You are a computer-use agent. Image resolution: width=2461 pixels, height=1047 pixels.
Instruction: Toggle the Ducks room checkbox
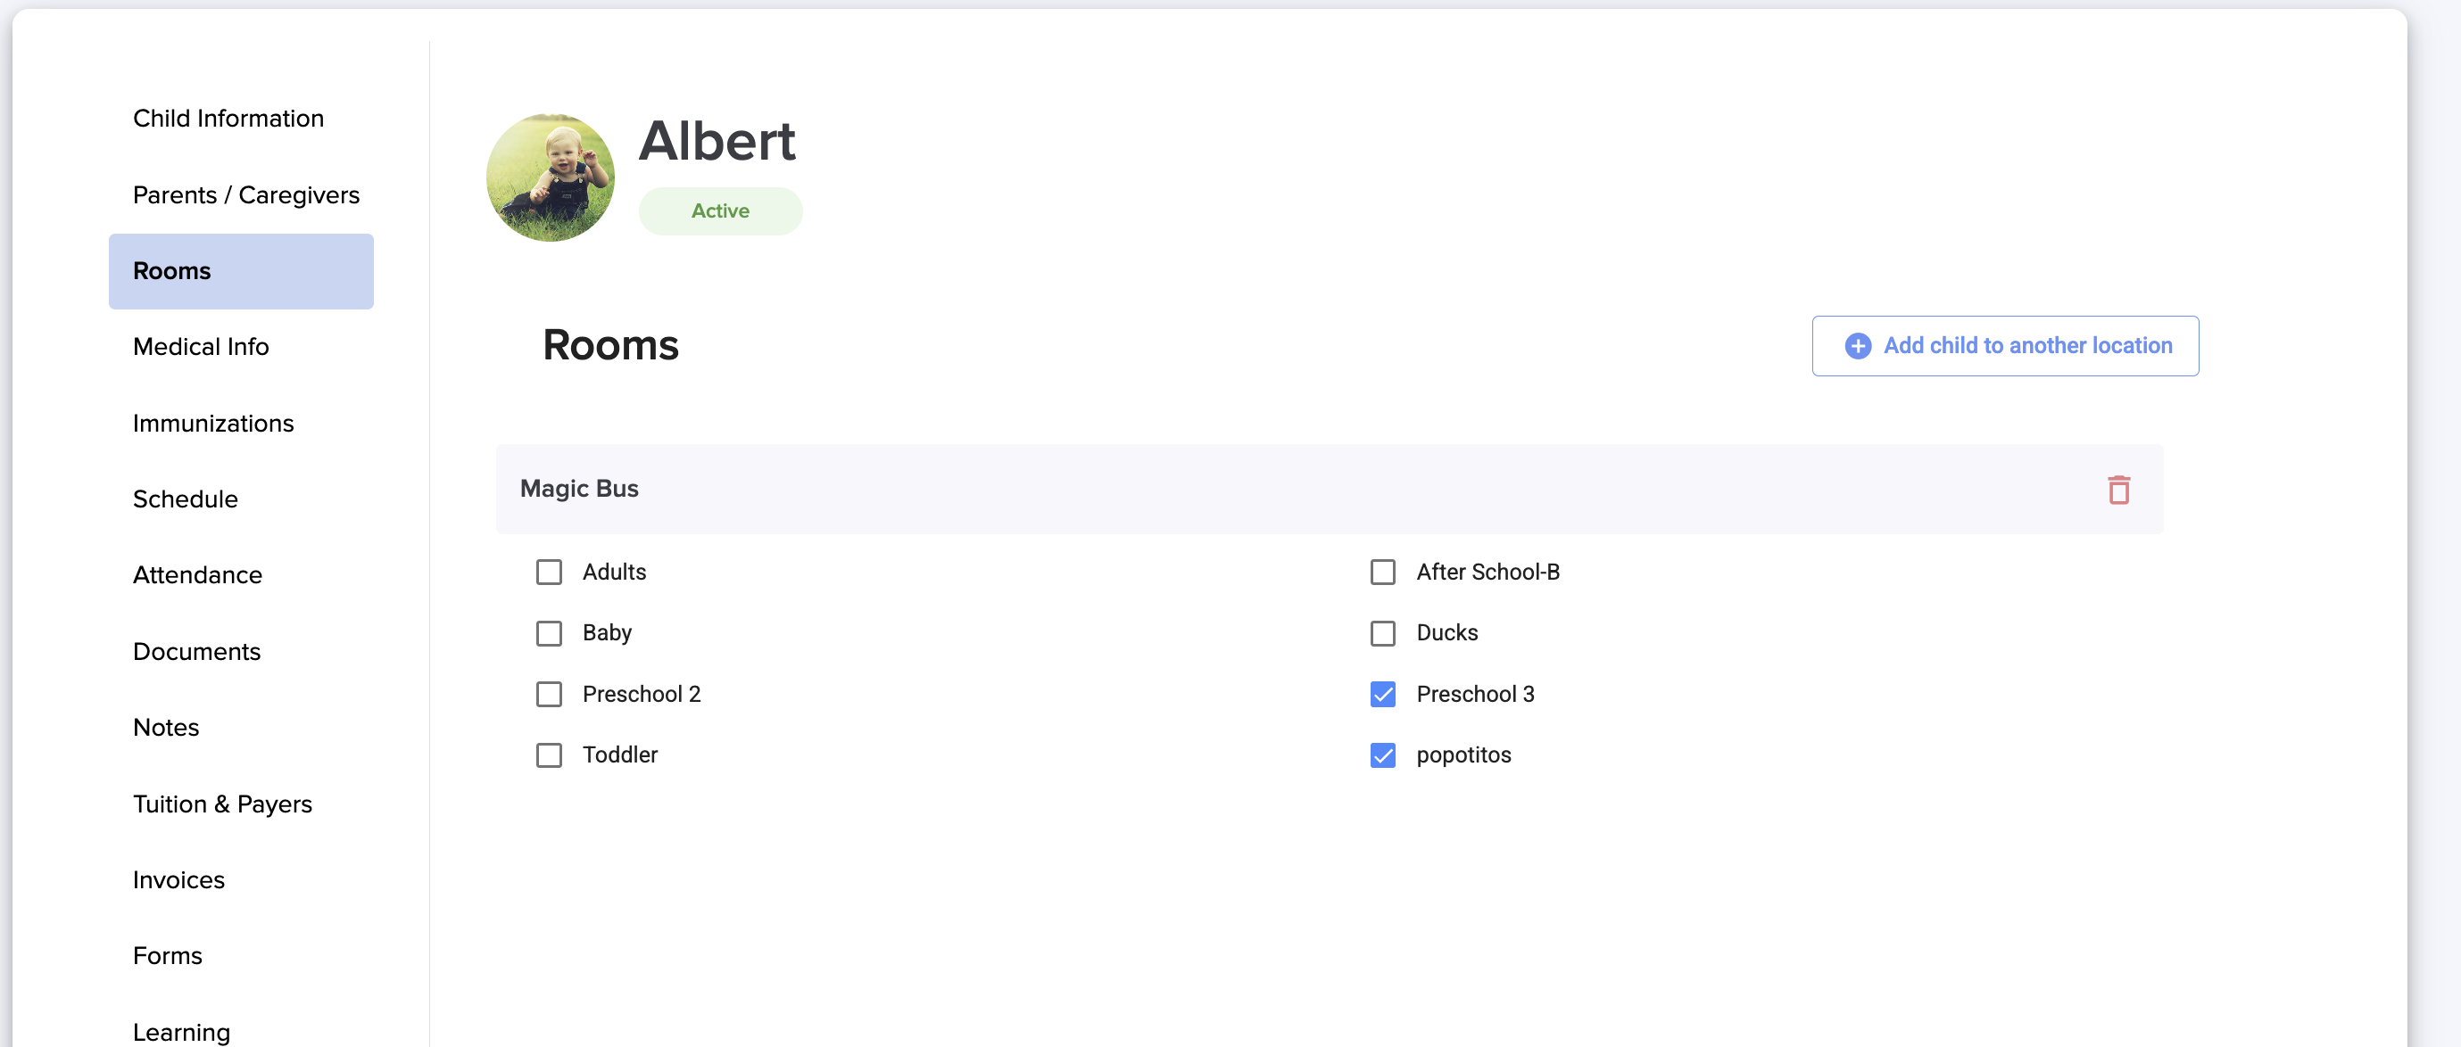click(1382, 633)
